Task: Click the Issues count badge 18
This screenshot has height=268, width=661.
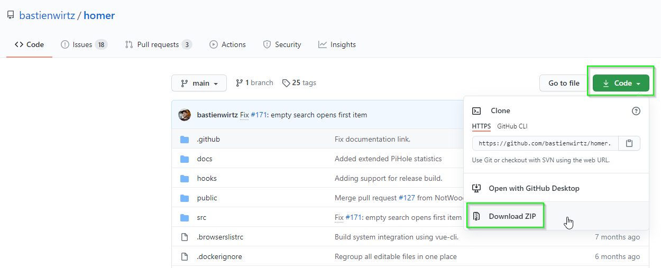Action: (101, 44)
